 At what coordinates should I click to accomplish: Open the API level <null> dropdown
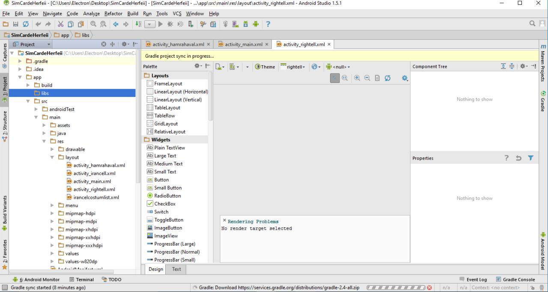[x=338, y=67]
